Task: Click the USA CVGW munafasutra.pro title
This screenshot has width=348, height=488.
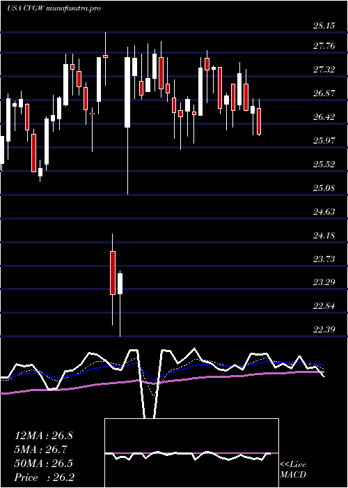Action: [x=54, y=8]
